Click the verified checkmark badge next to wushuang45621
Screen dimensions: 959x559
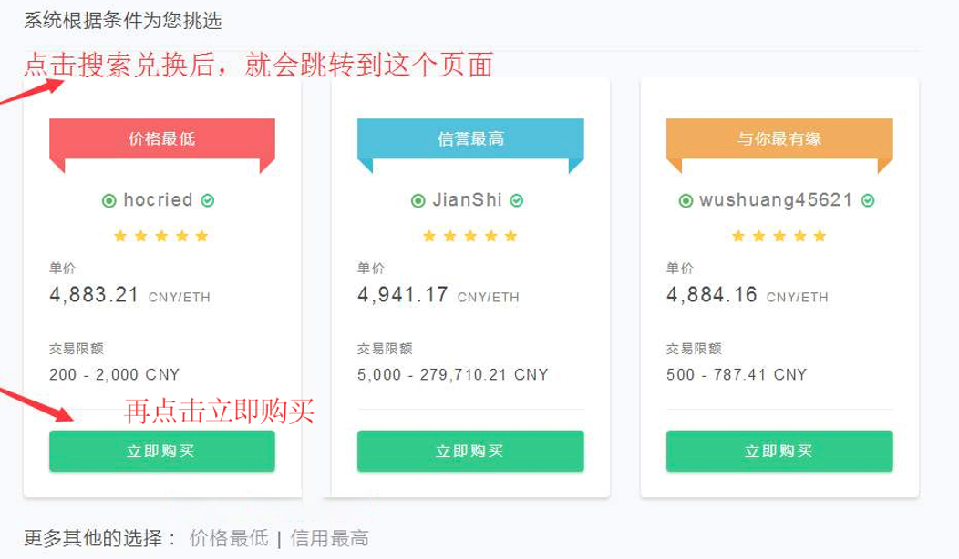[x=868, y=200]
